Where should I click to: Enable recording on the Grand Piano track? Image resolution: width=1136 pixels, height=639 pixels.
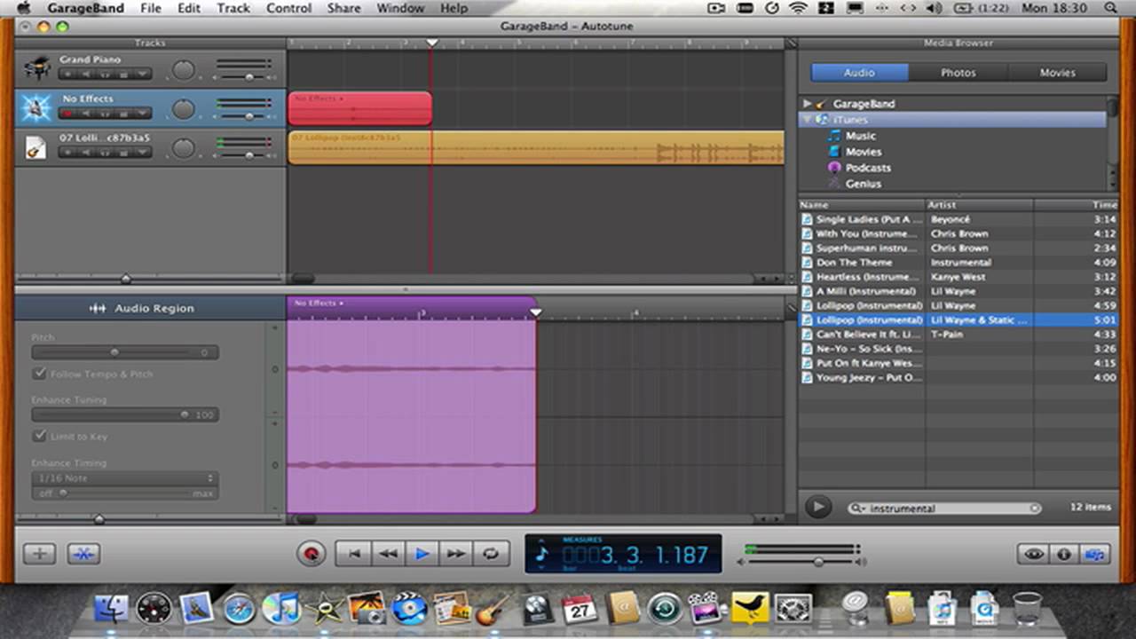coord(67,74)
